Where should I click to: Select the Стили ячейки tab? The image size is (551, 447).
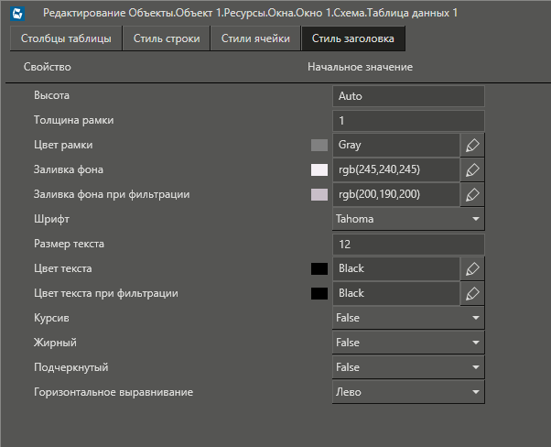(x=256, y=39)
